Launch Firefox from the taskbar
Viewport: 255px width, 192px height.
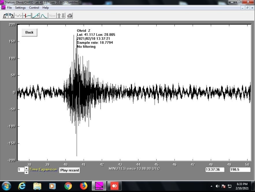coord(83,186)
